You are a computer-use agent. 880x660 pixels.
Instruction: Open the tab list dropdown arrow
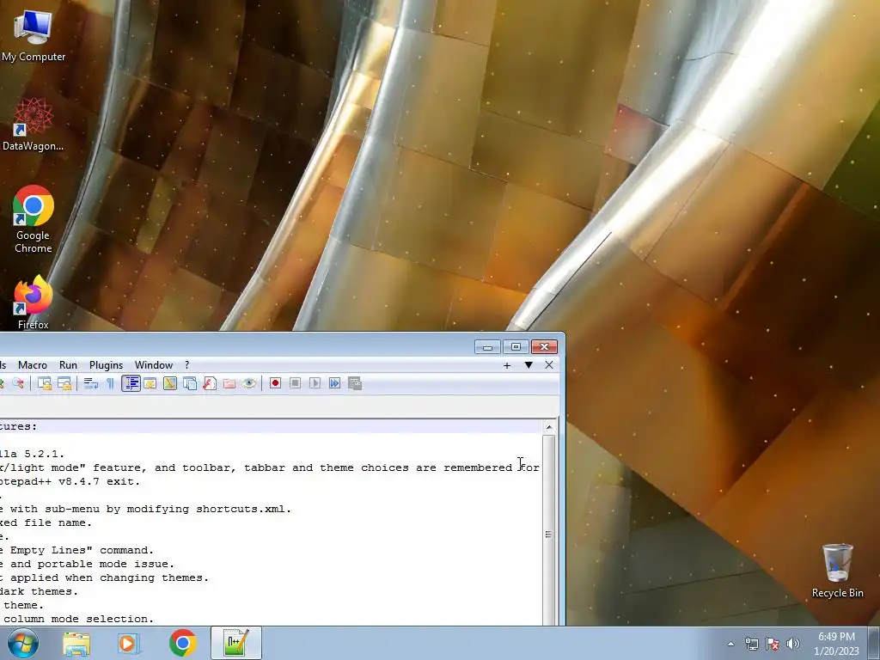tap(529, 365)
